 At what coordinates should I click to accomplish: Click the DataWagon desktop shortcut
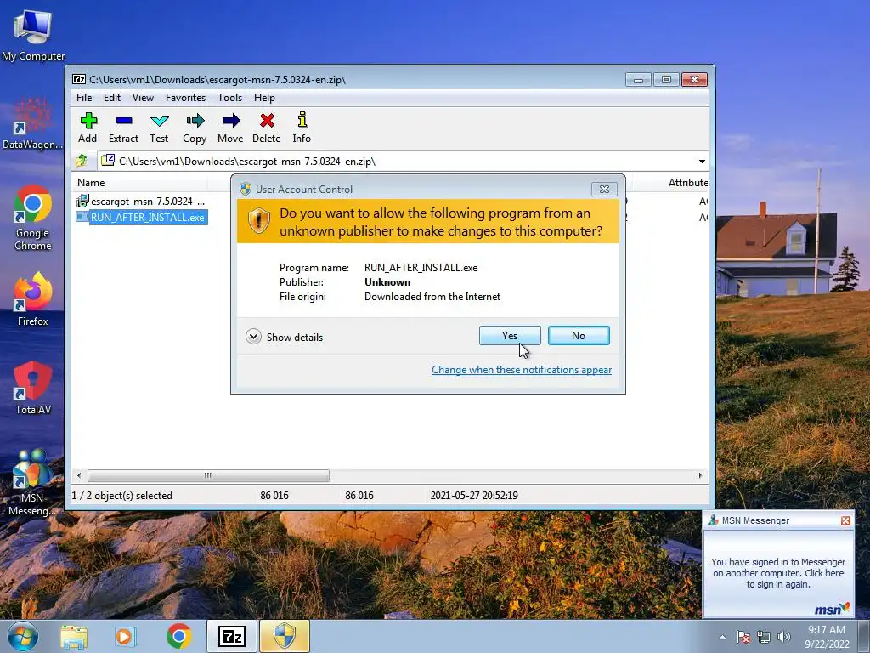tap(33, 123)
